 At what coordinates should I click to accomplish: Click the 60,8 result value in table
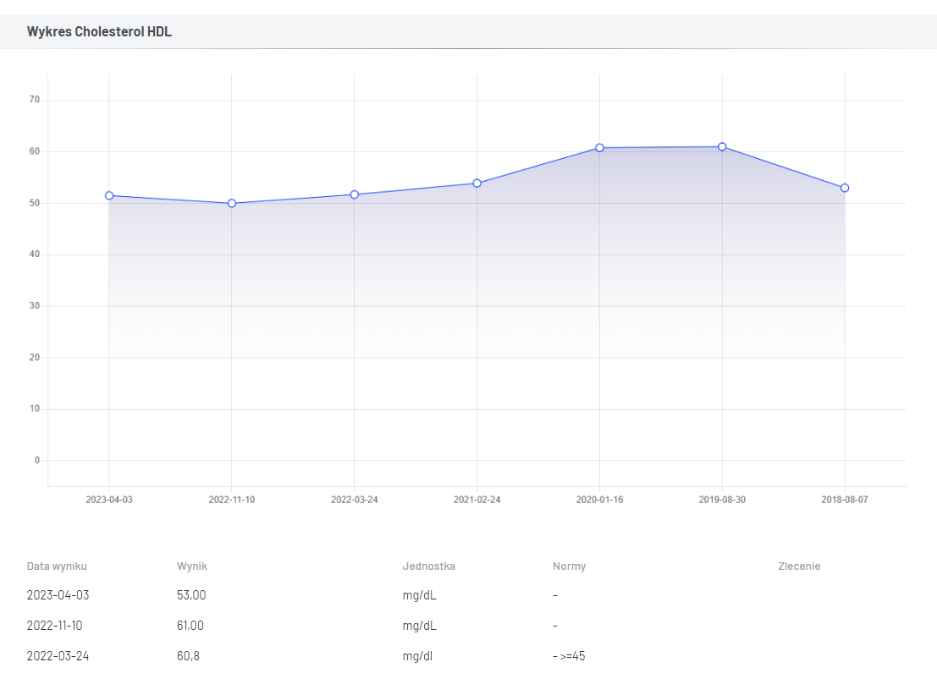pyautogui.click(x=188, y=656)
